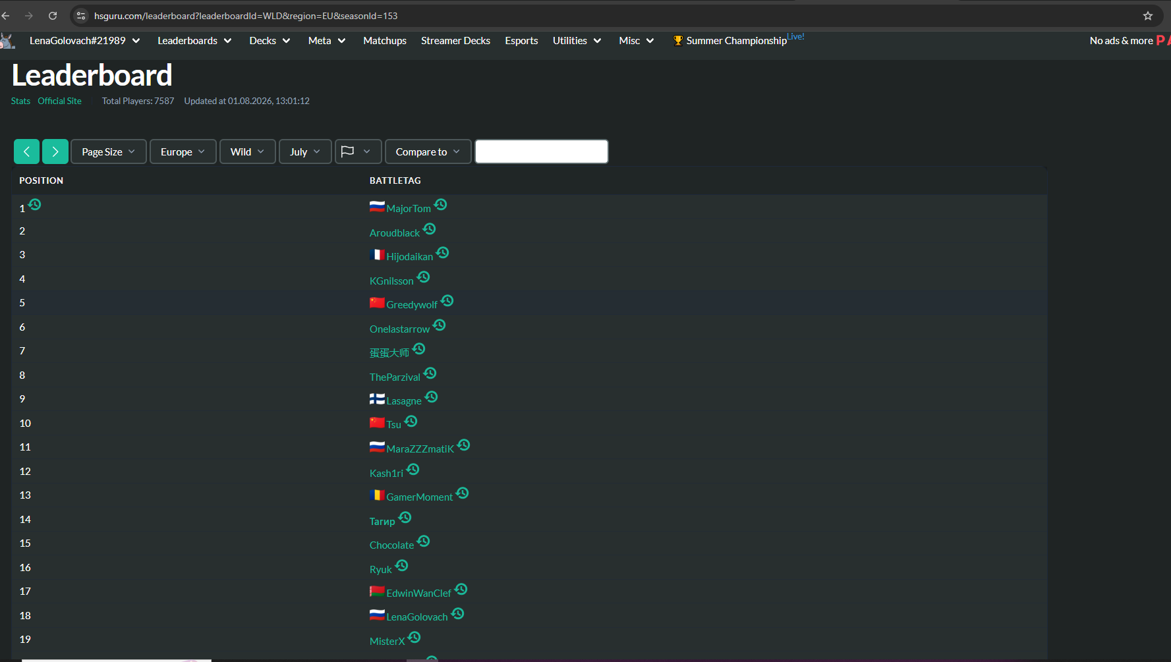The width and height of the screenshot is (1171, 662).
Task: Open the flag country filter dropdown
Action: point(358,152)
